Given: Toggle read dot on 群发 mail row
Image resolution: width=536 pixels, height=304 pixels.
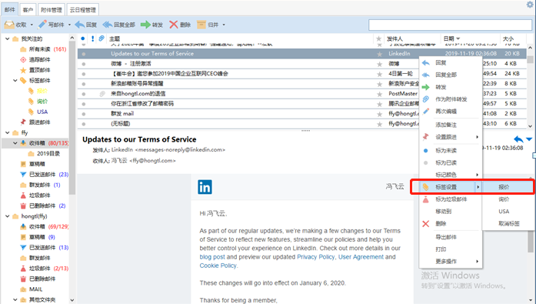Looking at the screenshot, I should point(84,114).
